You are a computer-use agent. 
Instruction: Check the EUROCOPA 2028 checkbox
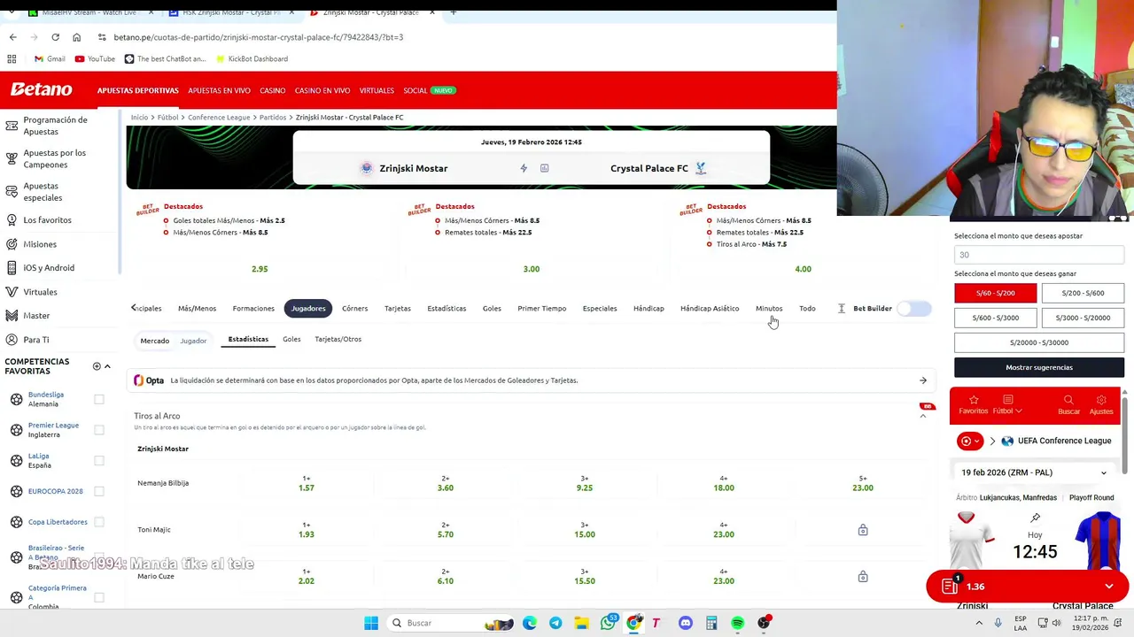pyautogui.click(x=99, y=491)
